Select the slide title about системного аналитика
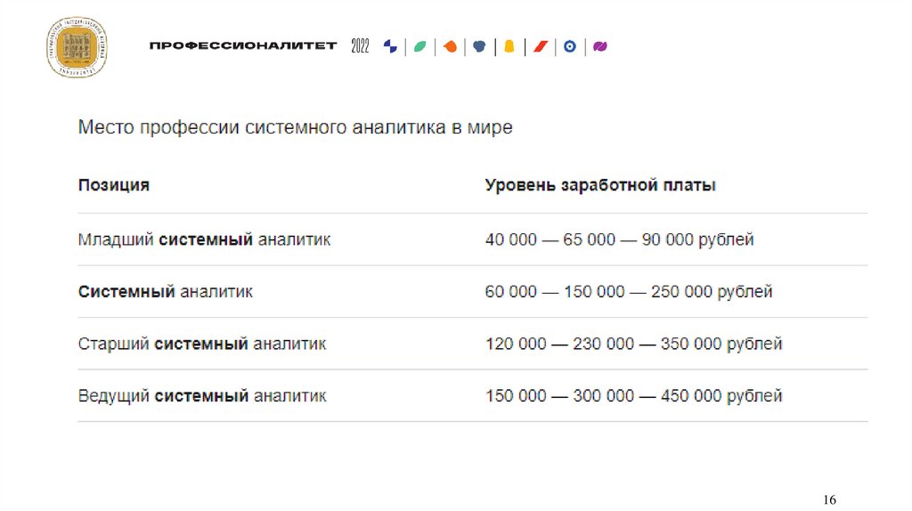This screenshot has width=912, height=511. tap(295, 128)
